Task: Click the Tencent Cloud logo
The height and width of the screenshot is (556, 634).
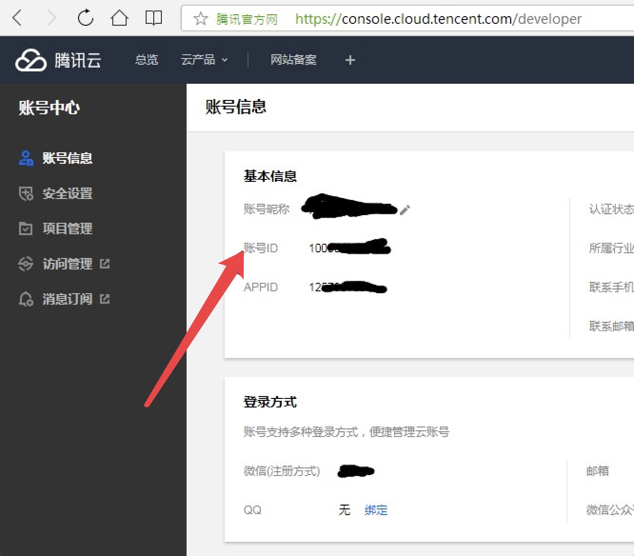Action: tap(58, 60)
